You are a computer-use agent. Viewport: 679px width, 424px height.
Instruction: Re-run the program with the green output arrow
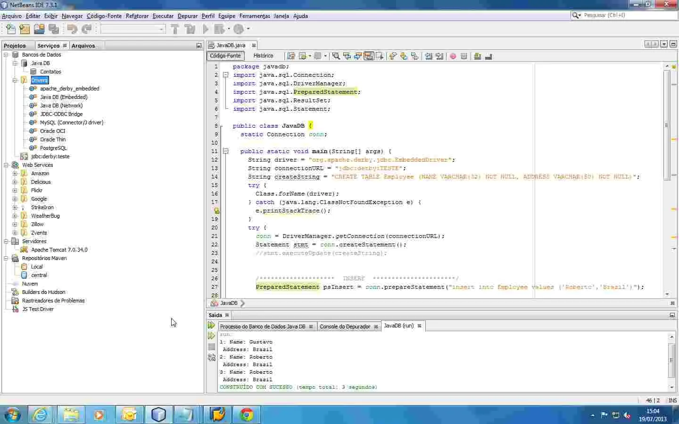211,326
